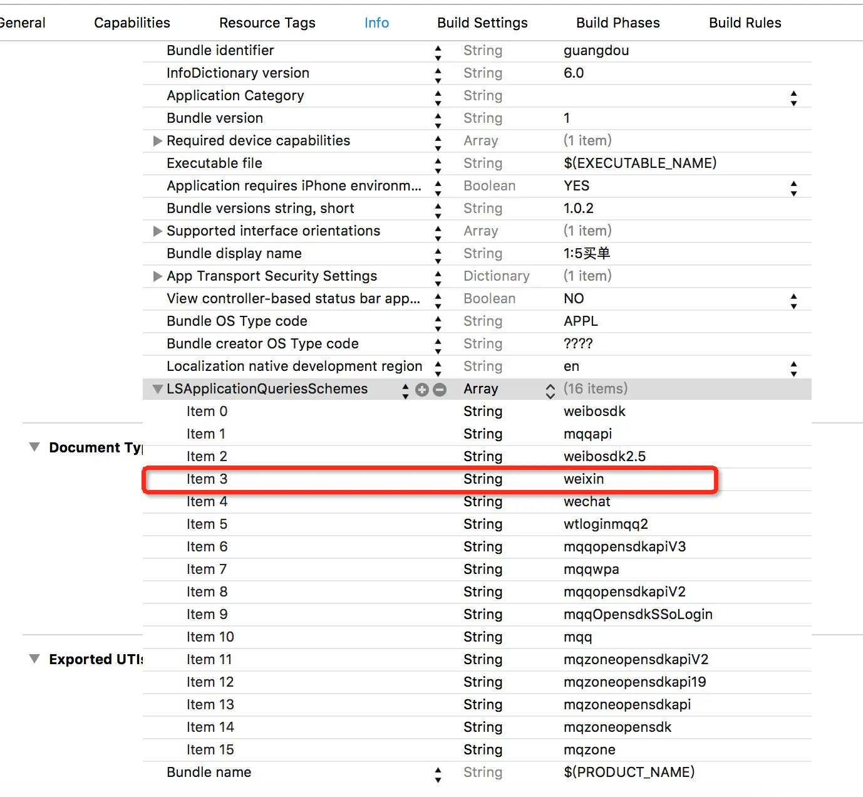Select Item 9 value mqqOpensdkSSoLogin
This screenshot has height=797, width=863.
tap(638, 615)
